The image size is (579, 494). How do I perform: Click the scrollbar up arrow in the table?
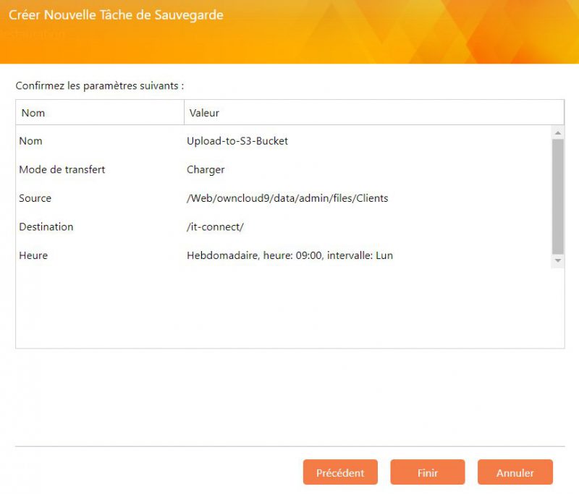[x=557, y=133]
